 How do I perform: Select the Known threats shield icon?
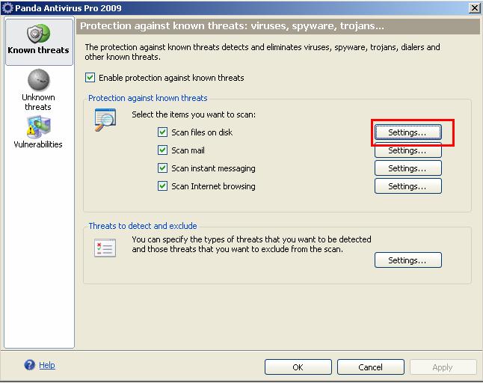click(x=38, y=34)
